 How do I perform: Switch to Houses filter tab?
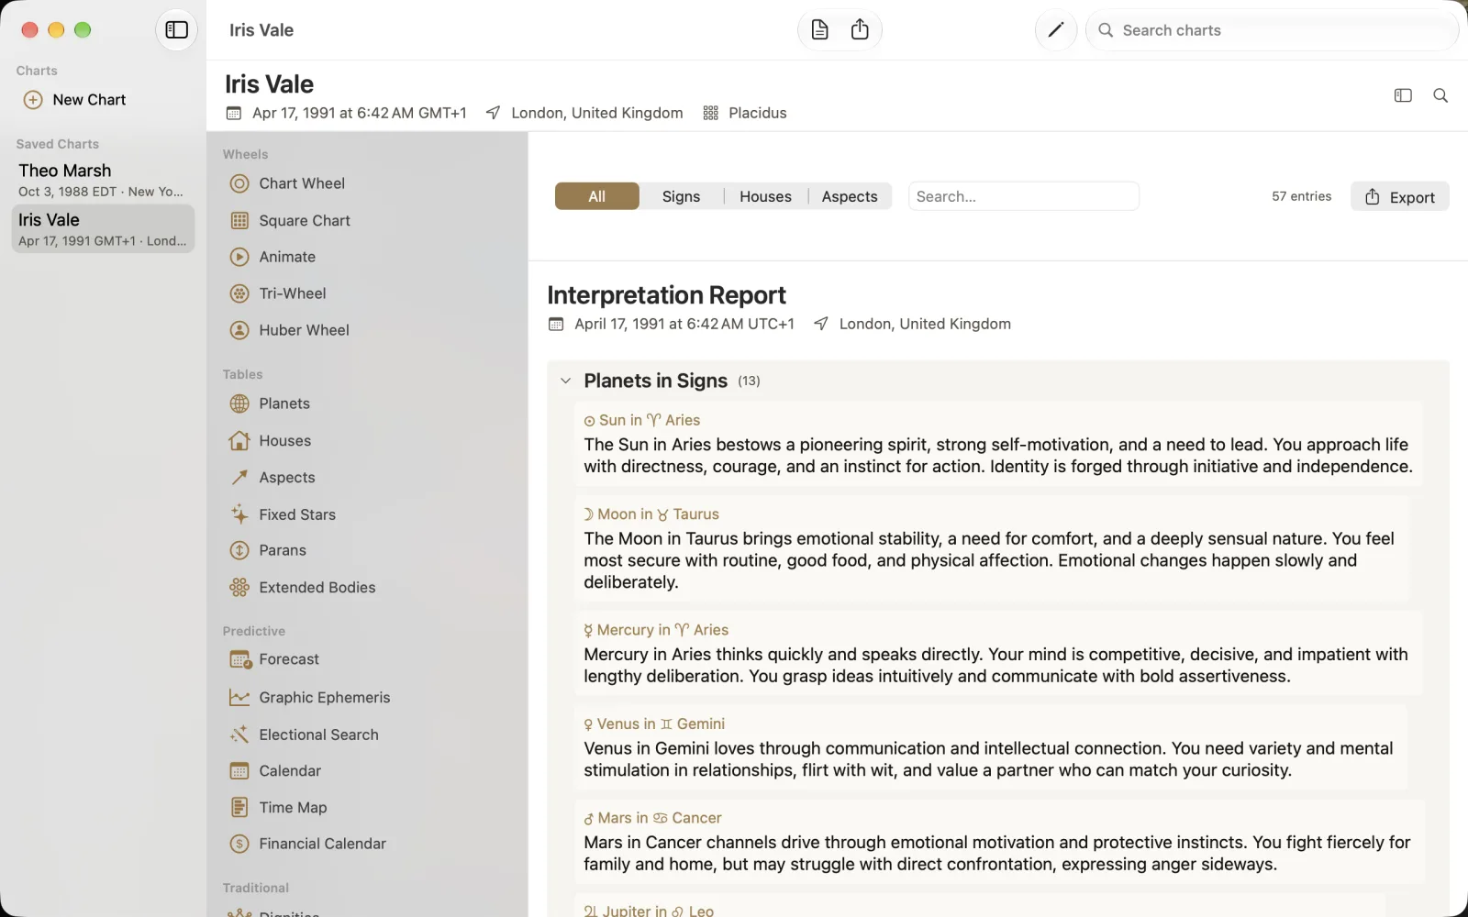[x=765, y=196]
